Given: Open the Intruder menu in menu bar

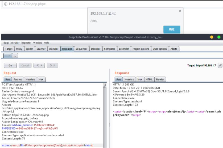Looking at the screenshot, I should (15, 43).
